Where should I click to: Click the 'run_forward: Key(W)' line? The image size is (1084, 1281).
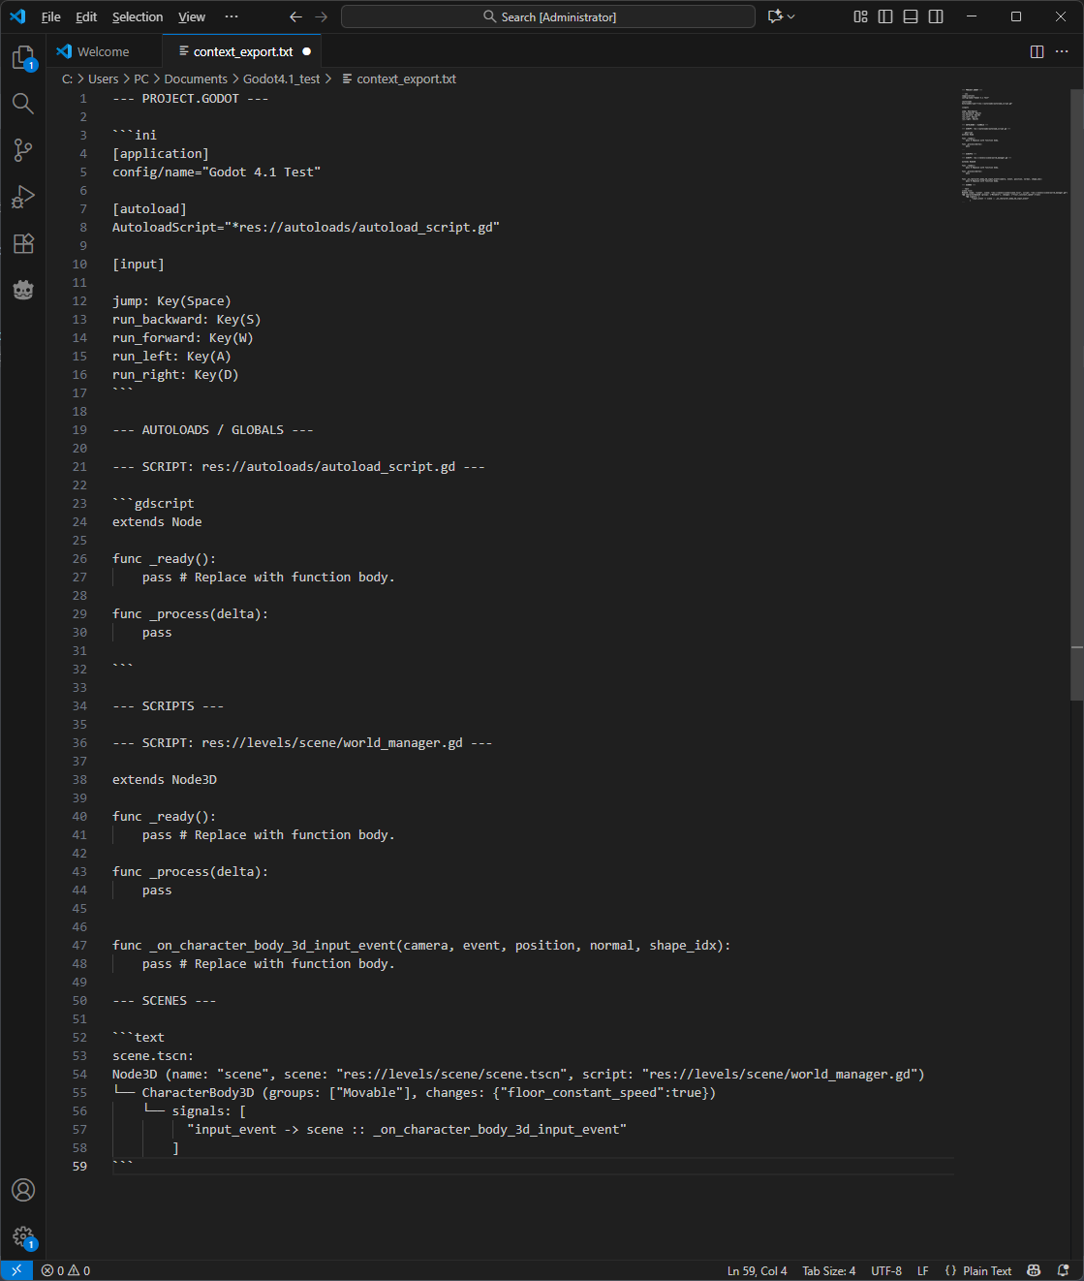(x=183, y=337)
